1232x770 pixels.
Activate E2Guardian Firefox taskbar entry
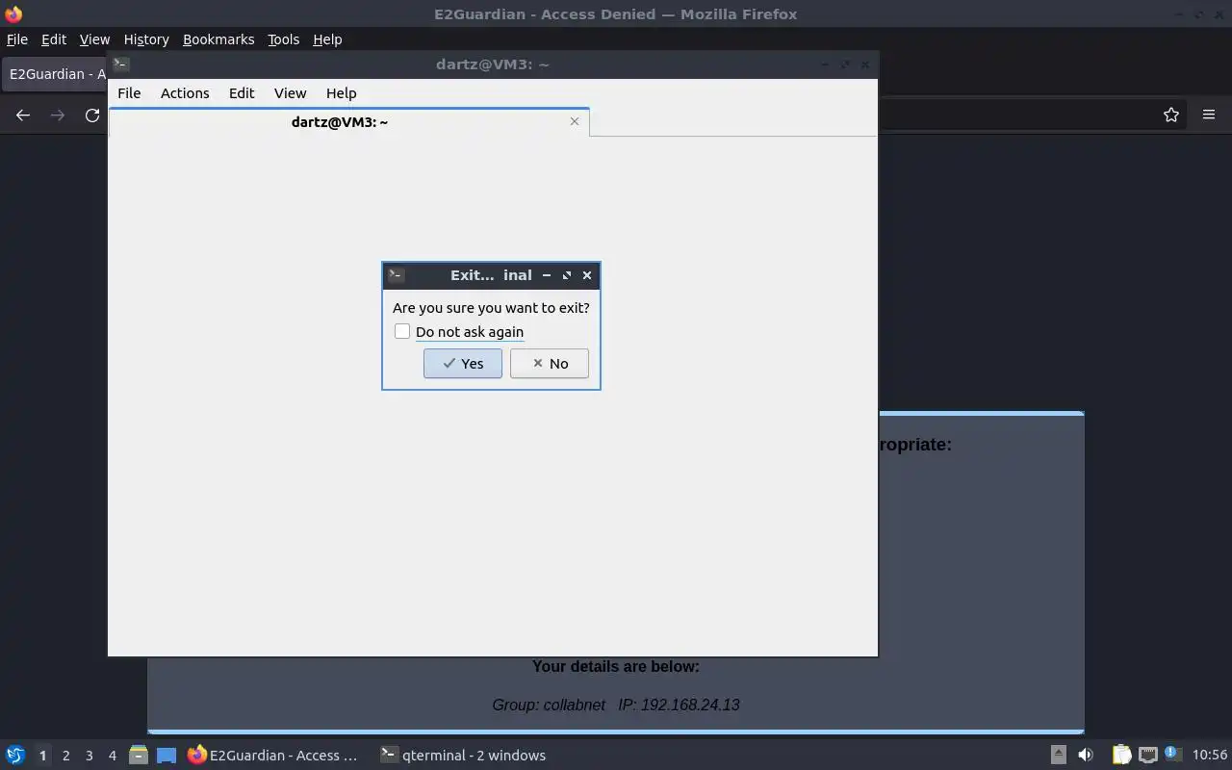tap(272, 755)
